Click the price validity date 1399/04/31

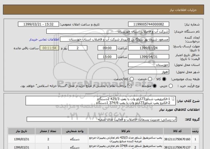148,57
